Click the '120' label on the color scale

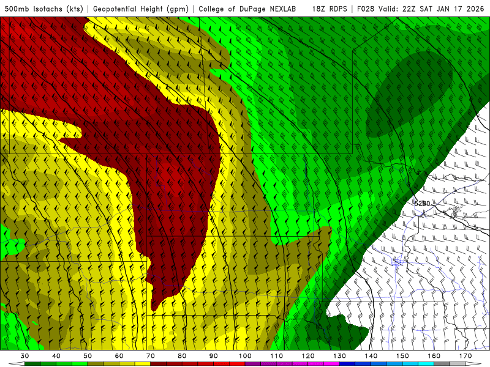click(308, 356)
